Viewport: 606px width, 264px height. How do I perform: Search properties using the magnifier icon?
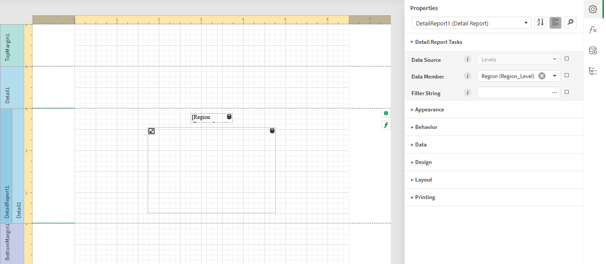[570, 22]
